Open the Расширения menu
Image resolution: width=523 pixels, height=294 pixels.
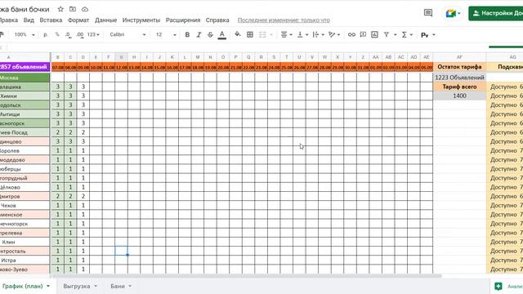(183, 20)
